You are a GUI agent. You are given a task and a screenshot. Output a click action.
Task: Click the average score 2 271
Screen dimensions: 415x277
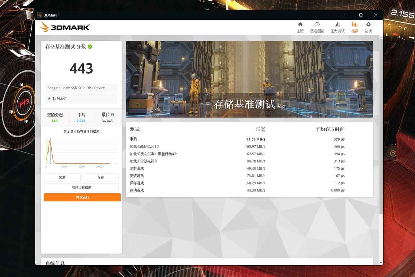point(81,121)
